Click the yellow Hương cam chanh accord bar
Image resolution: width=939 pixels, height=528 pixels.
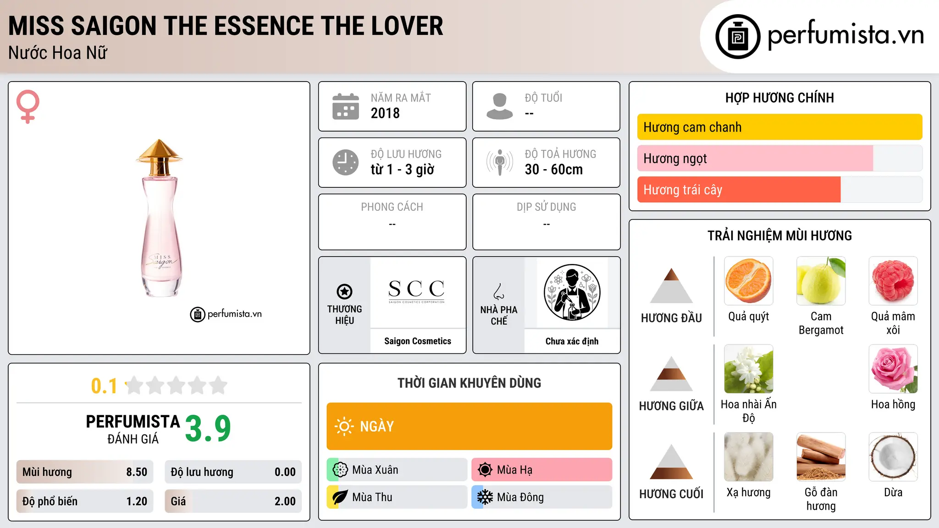tap(779, 127)
